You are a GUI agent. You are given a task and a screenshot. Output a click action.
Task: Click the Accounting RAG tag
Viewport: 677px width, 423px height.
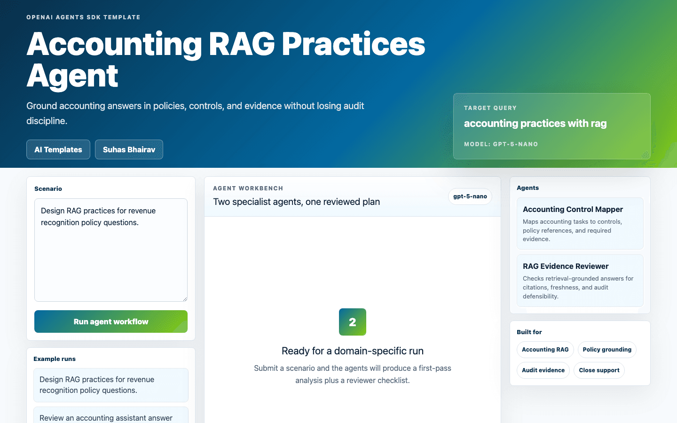pyautogui.click(x=545, y=350)
